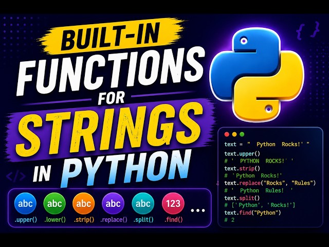This screenshot has height=247, width=329.
Task: Click the purple abc circle above .replace()
Action: [x=113, y=204]
